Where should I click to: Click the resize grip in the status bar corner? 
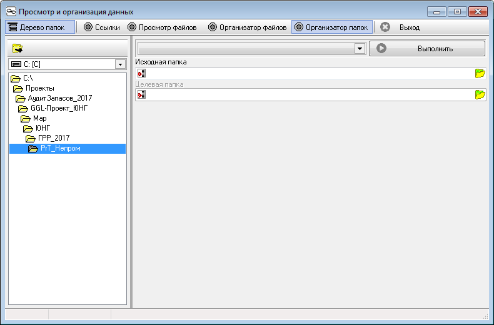(x=485, y=316)
